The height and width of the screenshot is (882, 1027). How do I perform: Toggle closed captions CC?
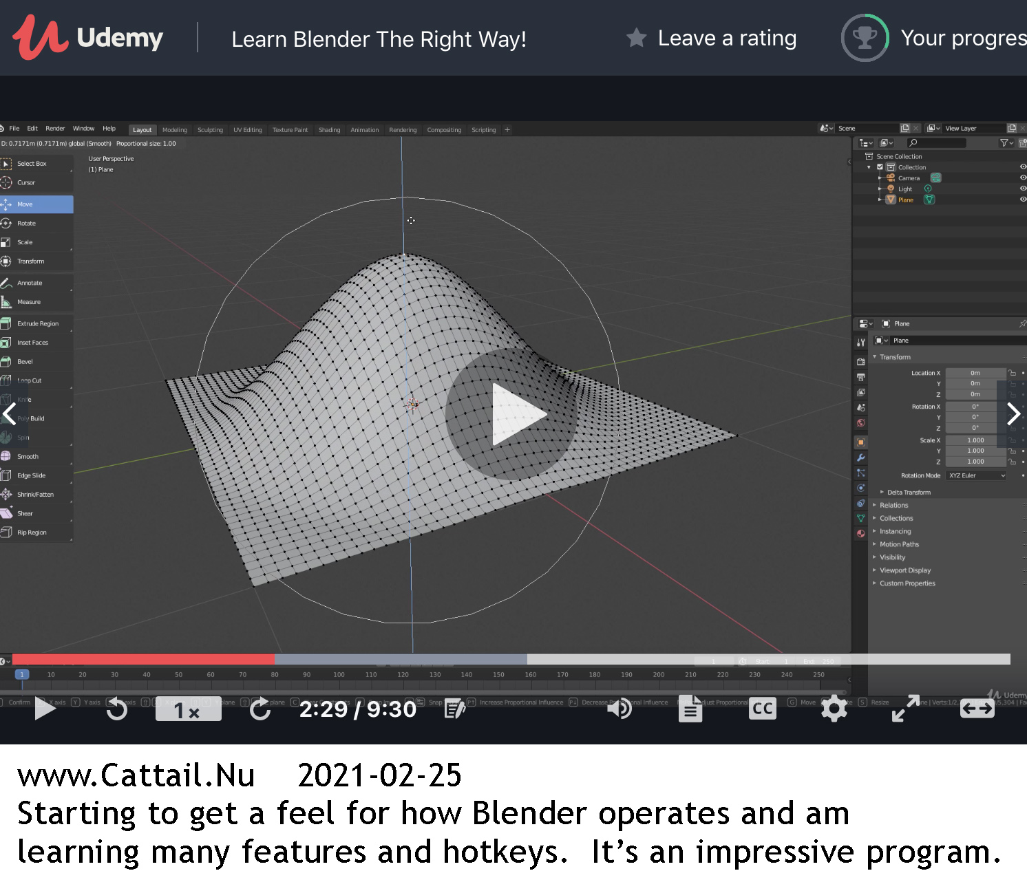tap(763, 709)
